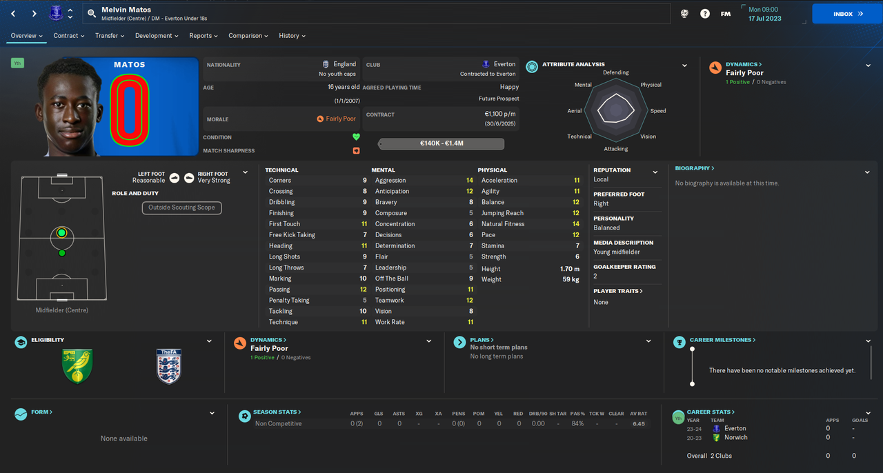Click the Yth badge on player photo
Screen dimensions: 883x473
[17, 63]
